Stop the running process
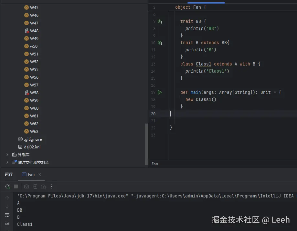Screen dimensions: 297x231 tap(16, 186)
